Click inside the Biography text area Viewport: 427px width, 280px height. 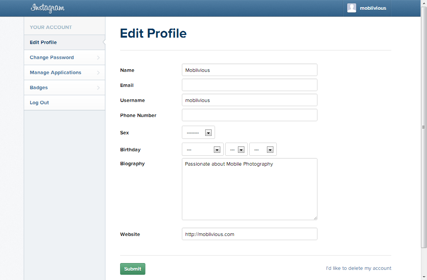click(249, 188)
